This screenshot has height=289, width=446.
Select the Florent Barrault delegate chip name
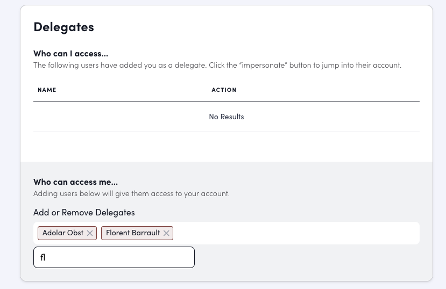pos(133,233)
